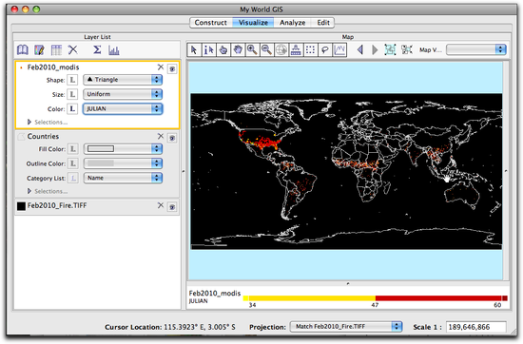Image resolution: width=523 pixels, height=344 pixels.
Task: Click the black Feb2010_Fire.TIFF color swatch
Action: point(21,206)
